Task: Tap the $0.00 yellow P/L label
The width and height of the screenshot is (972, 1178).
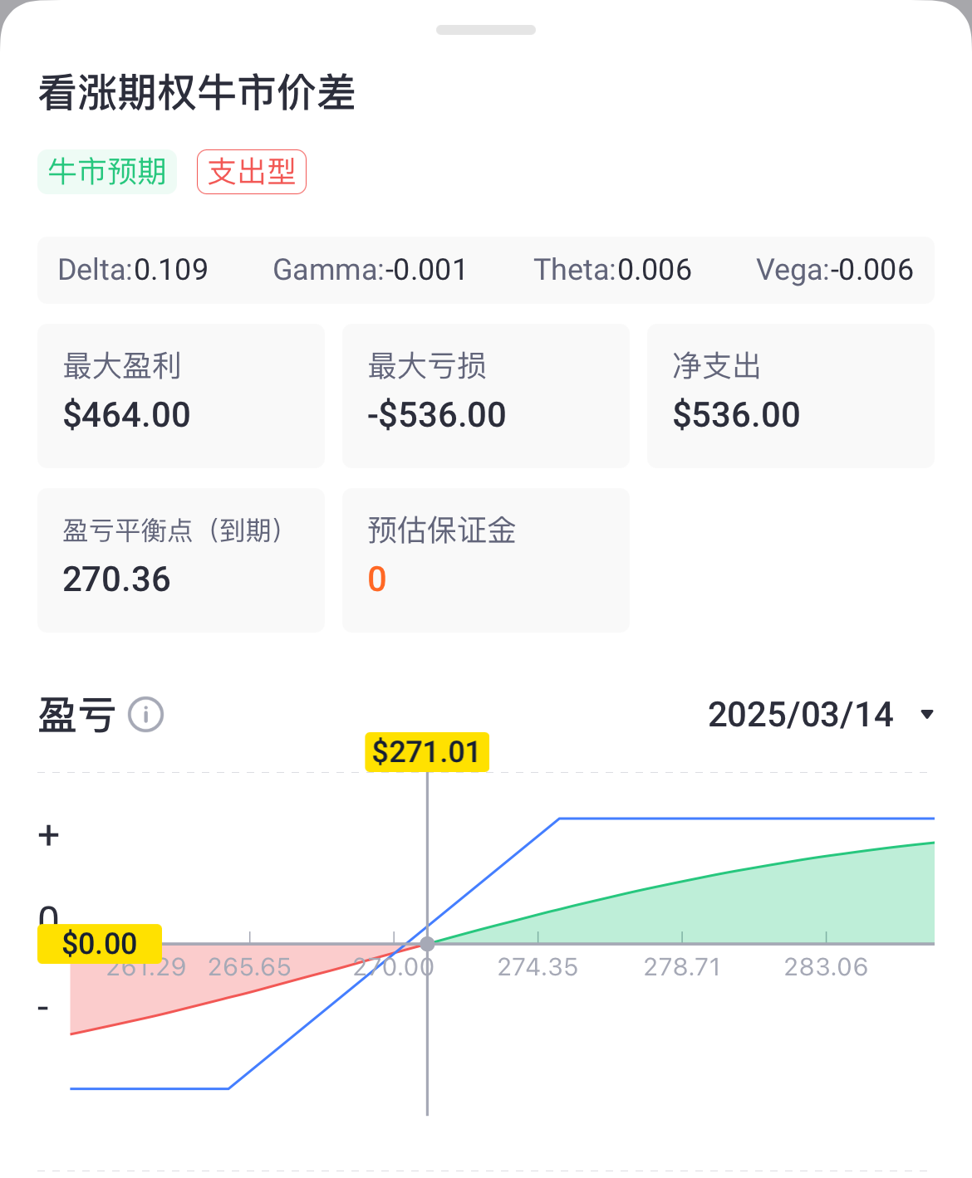Action: [x=100, y=944]
